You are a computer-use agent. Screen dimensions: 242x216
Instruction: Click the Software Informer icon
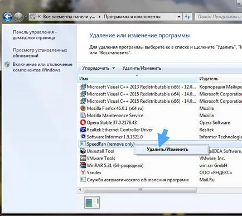tap(83, 137)
